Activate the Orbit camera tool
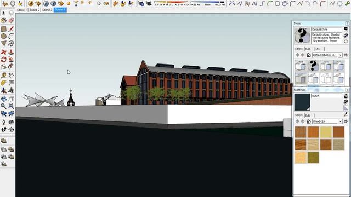 [x=4, y=99]
